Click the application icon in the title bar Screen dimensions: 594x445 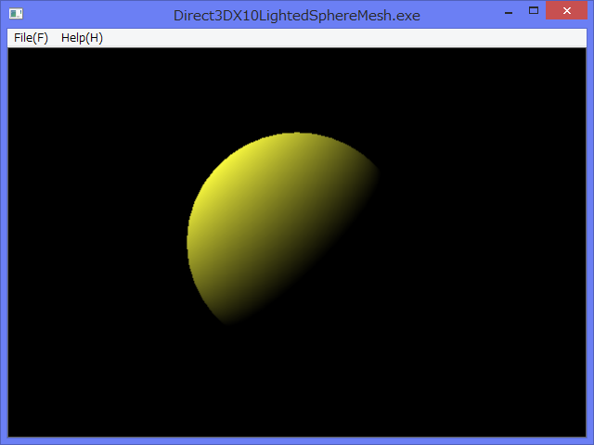pos(16,14)
